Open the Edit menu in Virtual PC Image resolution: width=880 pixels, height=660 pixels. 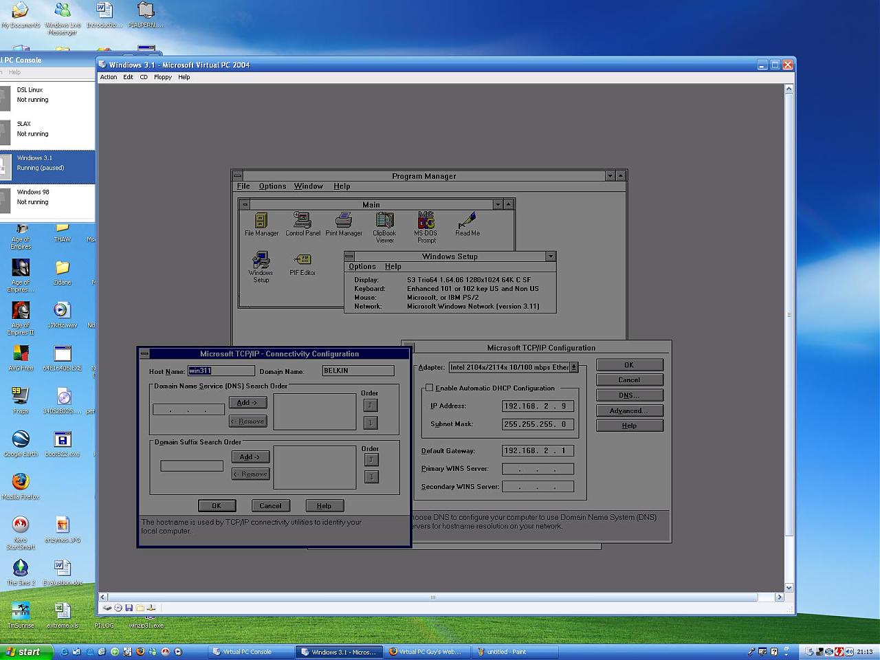coord(128,77)
